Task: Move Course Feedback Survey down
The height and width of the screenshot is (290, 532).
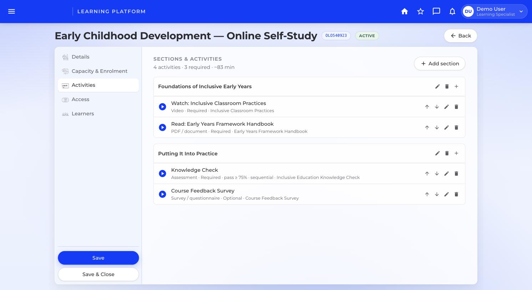Action: point(437,194)
